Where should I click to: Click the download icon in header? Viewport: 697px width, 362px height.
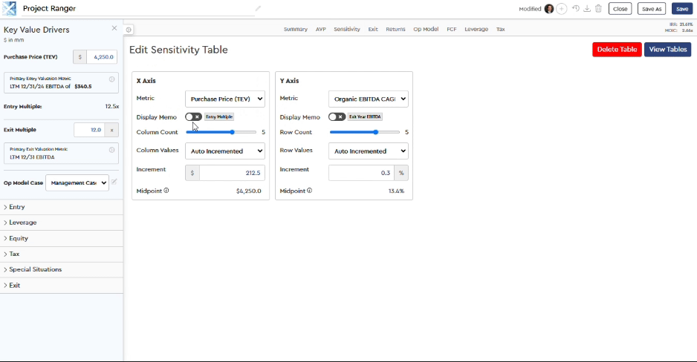point(587,9)
